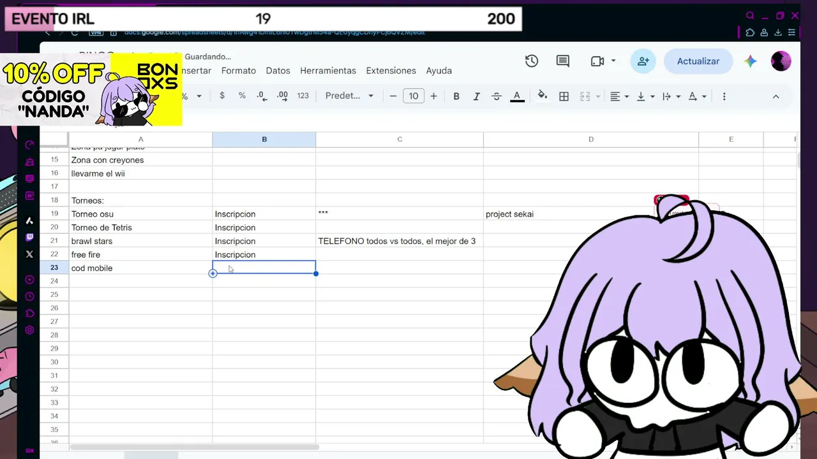Open the text wrapping dropdown
This screenshot has width=817, height=459.
pyautogui.click(x=671, y=96)
